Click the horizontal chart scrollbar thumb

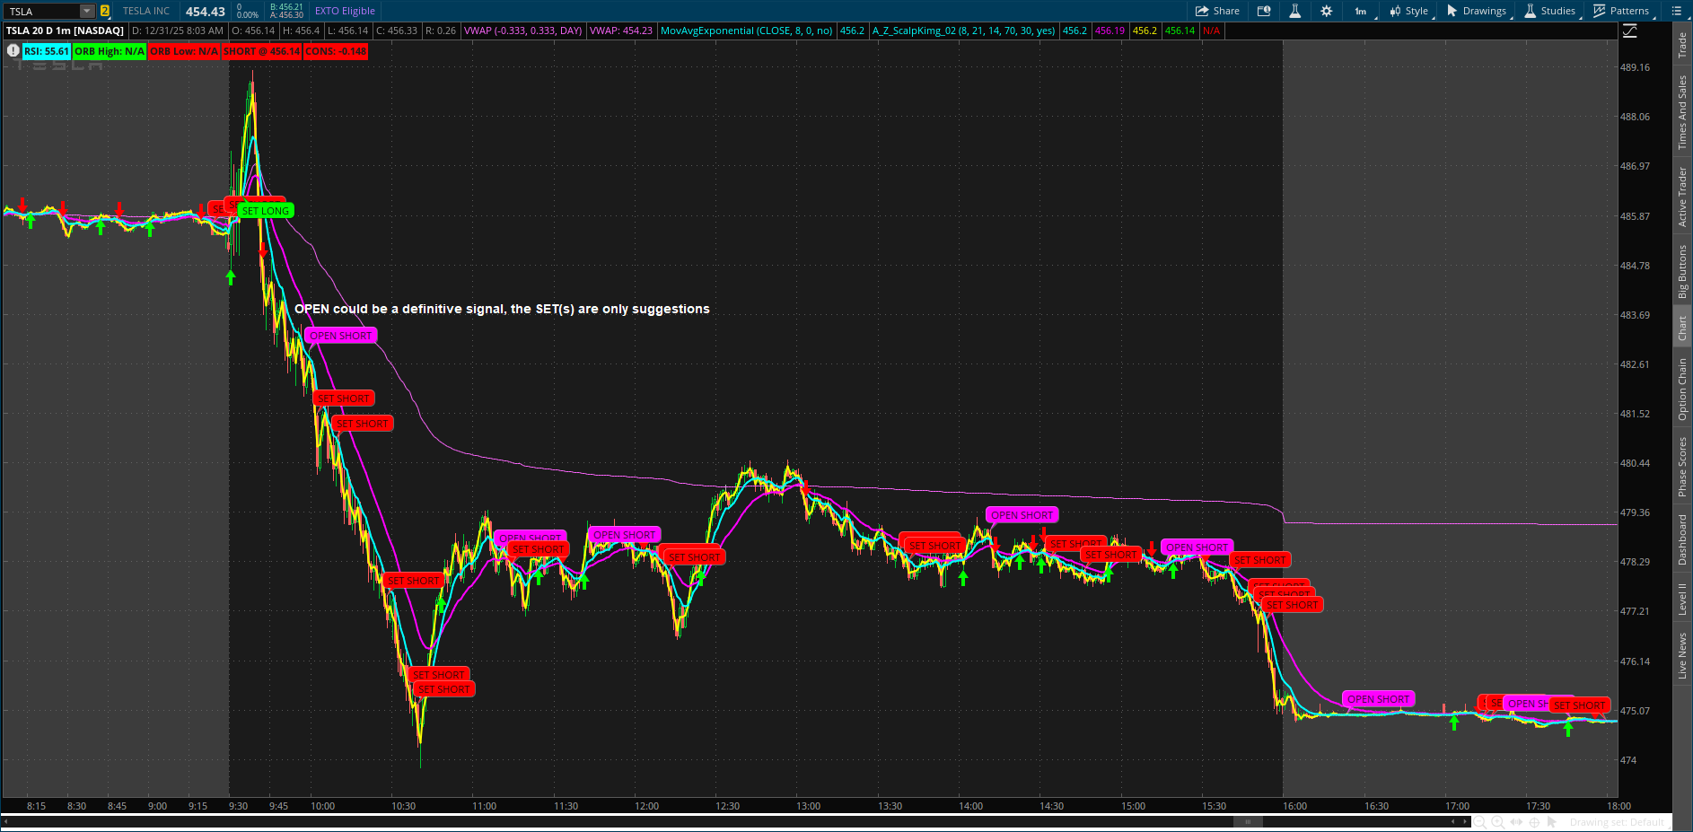tap(1248, 821)
